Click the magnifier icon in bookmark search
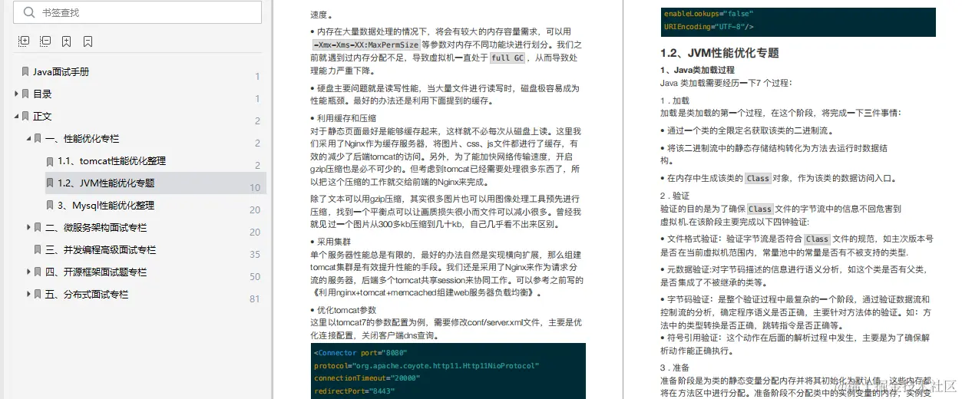The image size is (962, 399). pos(28,12)
